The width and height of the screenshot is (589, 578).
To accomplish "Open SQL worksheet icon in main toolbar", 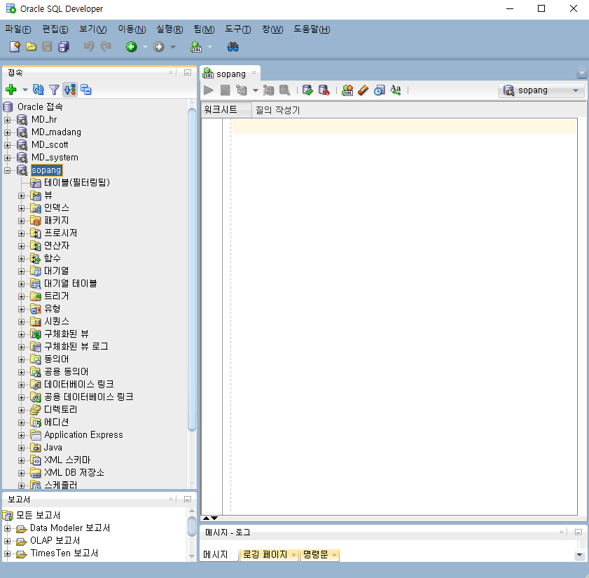I will (196, 47).
